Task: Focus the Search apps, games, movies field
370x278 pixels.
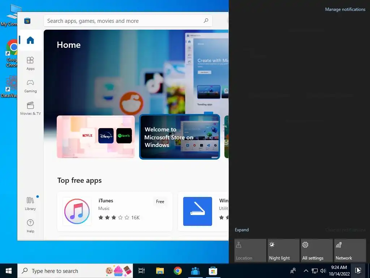Action: tap(128, 21)
